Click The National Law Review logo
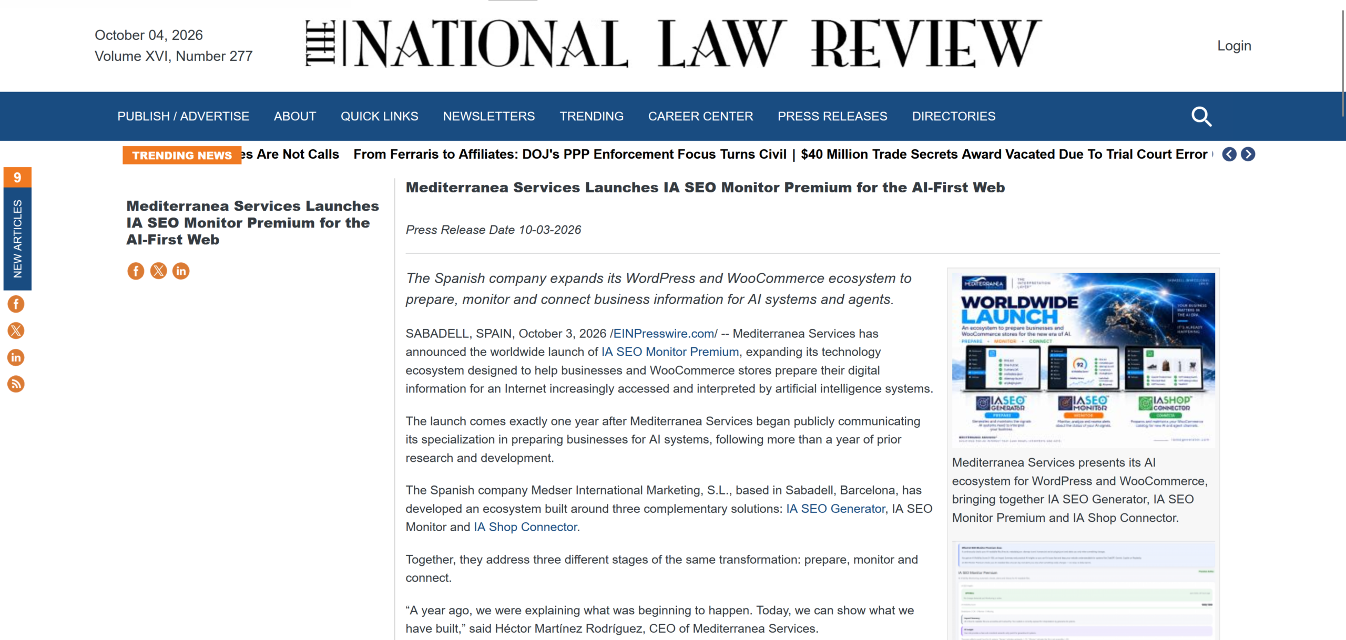This screenshot has height=640, width=1346. [x=673, y=44]
